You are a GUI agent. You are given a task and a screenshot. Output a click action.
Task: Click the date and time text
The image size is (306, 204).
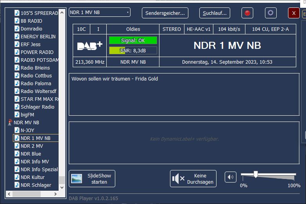pos(227,62)
